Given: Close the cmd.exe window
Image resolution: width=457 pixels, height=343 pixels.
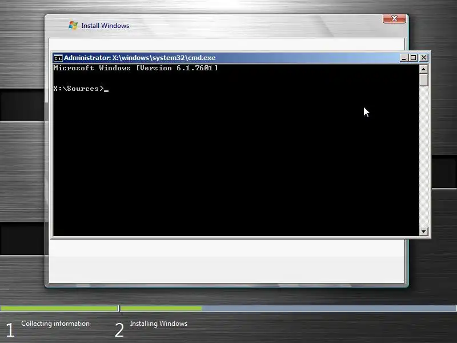Looking at the screenshot, I should tap(424, 58).
